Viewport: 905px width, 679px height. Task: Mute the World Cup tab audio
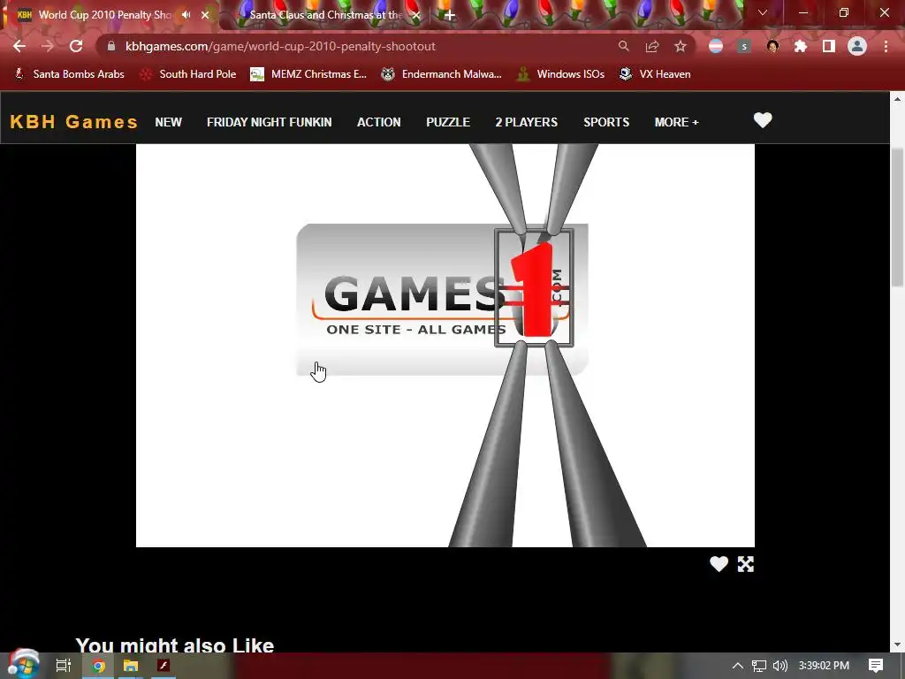click(x=186, y=14)
